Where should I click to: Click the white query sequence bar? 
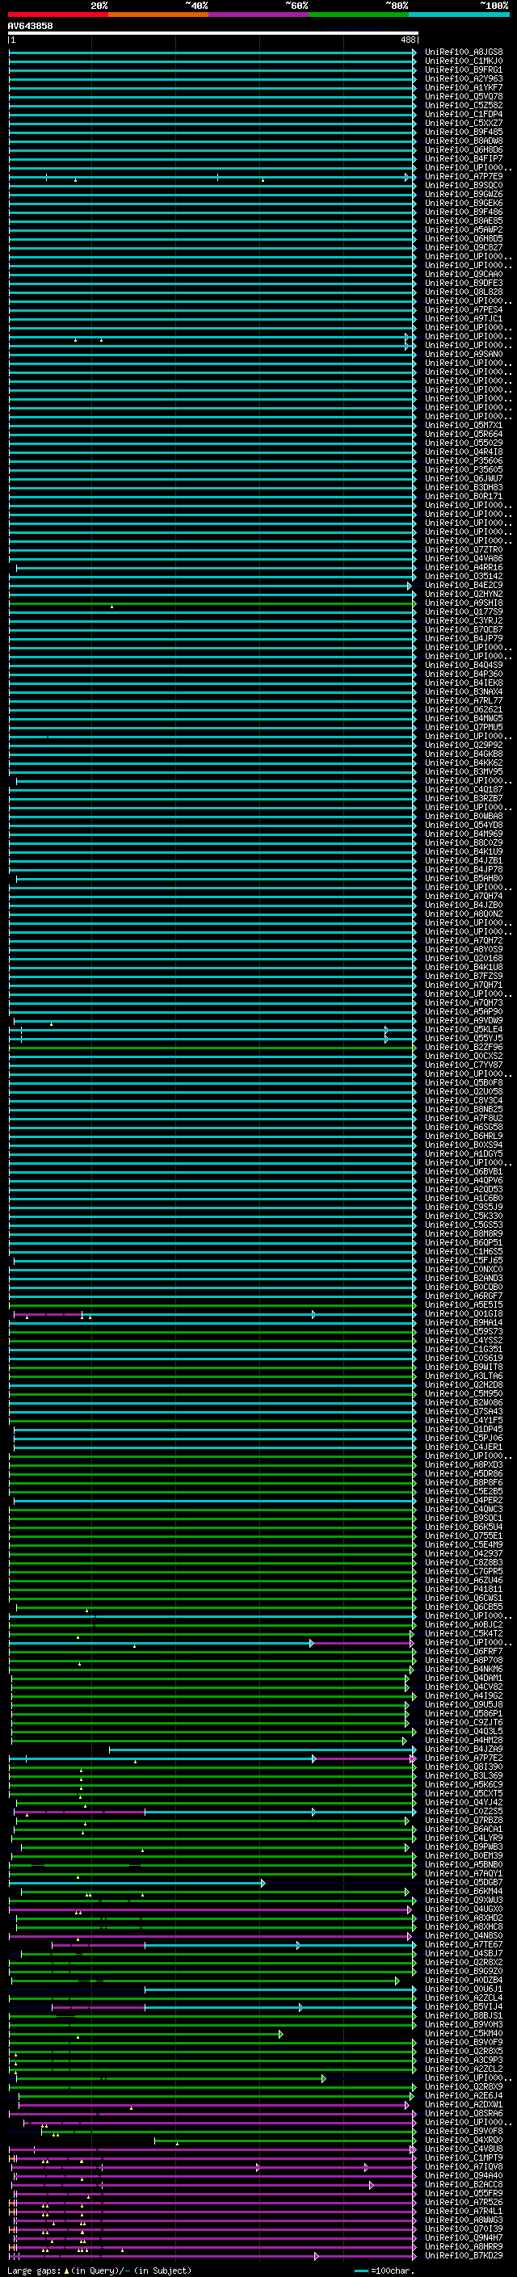tap(212, 34)
